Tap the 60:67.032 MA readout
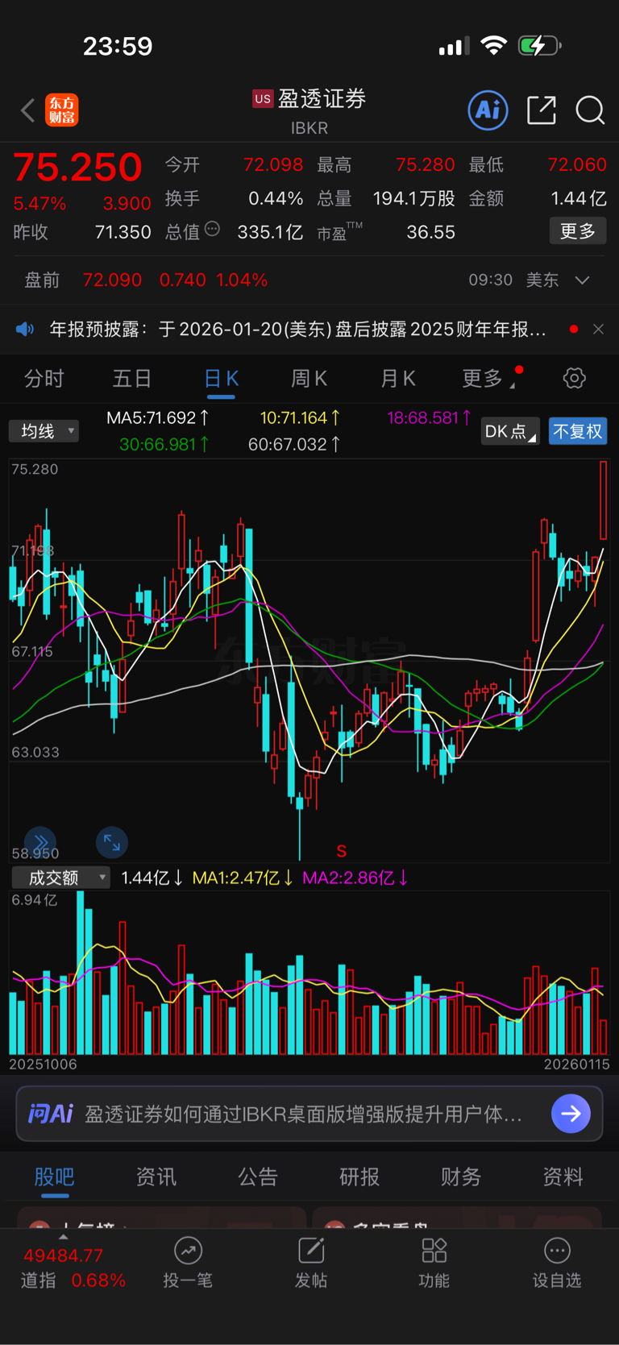The height and width of the screenshot is (1345, 619). click(x=294, y=444)
